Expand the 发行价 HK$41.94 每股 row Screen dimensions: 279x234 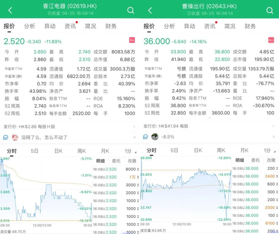pos(207,126)
